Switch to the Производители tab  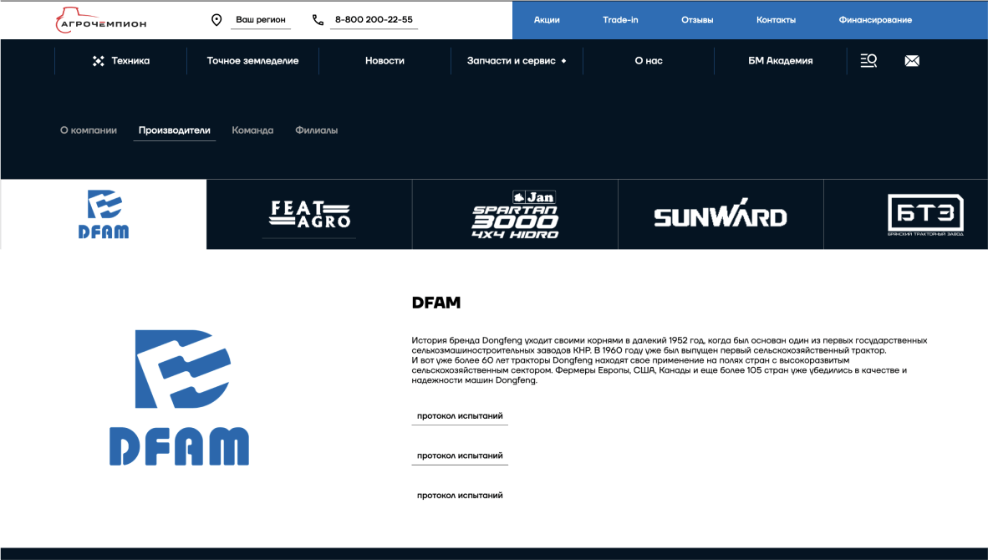pos(175,130)
